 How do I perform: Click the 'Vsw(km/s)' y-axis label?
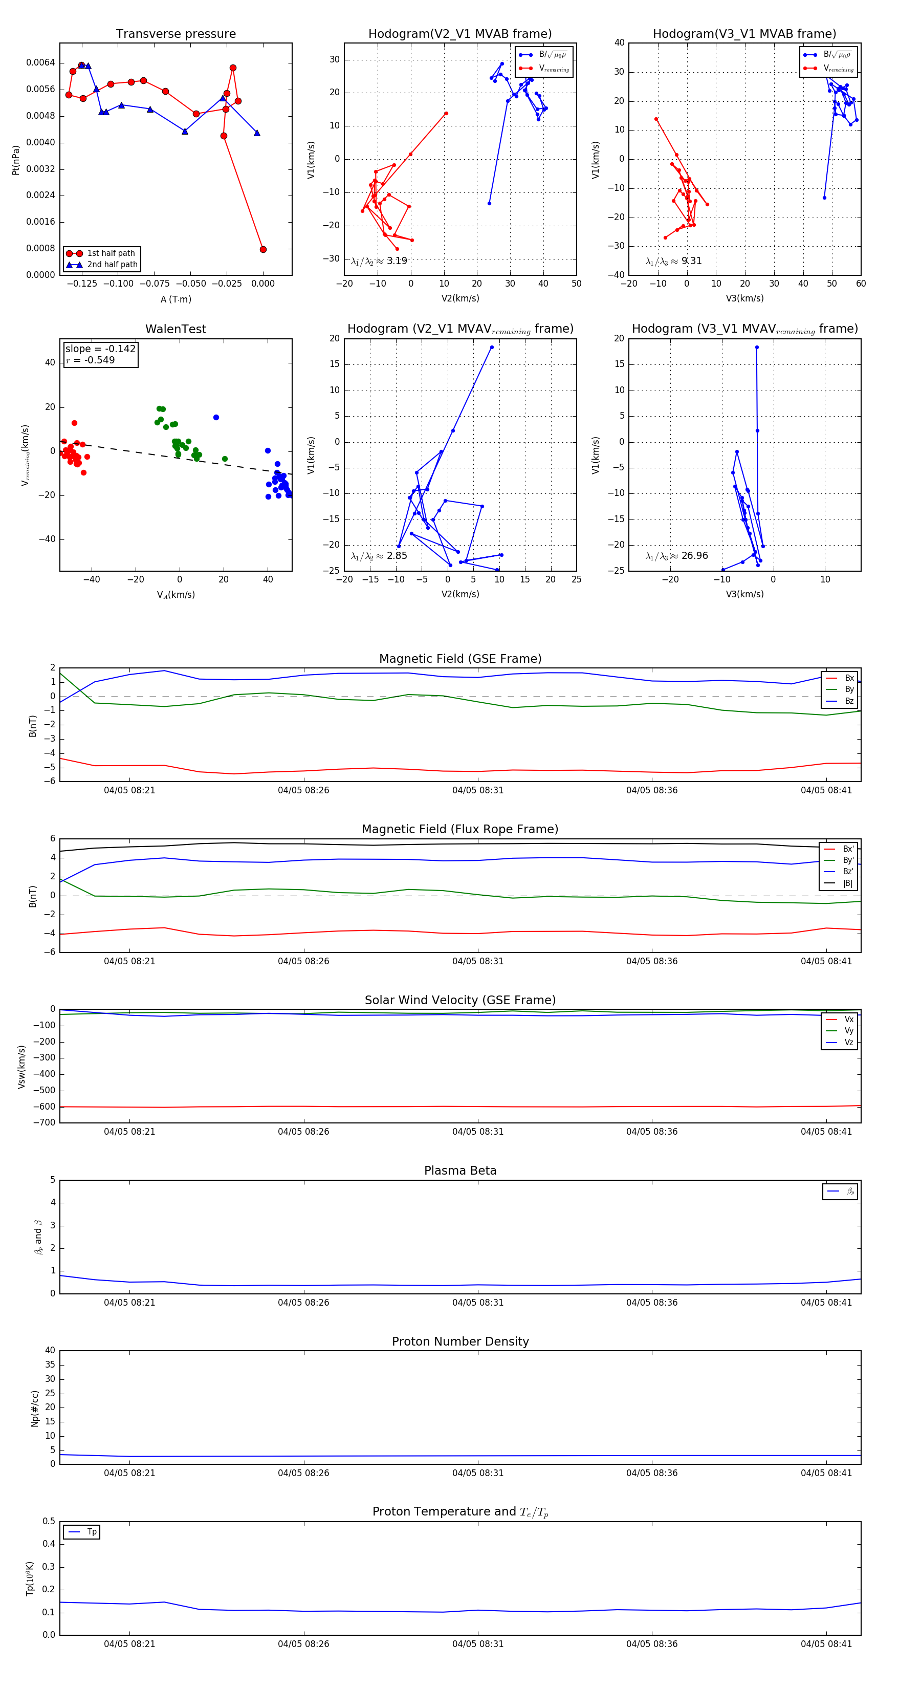(21, 1066)
